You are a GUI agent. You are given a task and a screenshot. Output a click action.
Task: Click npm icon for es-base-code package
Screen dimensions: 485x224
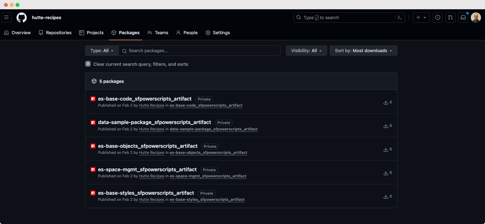(x=93, y=99)
